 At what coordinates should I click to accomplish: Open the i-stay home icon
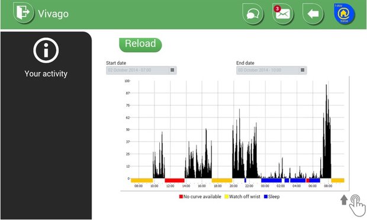pyautogui.click(x=344, y=14)
